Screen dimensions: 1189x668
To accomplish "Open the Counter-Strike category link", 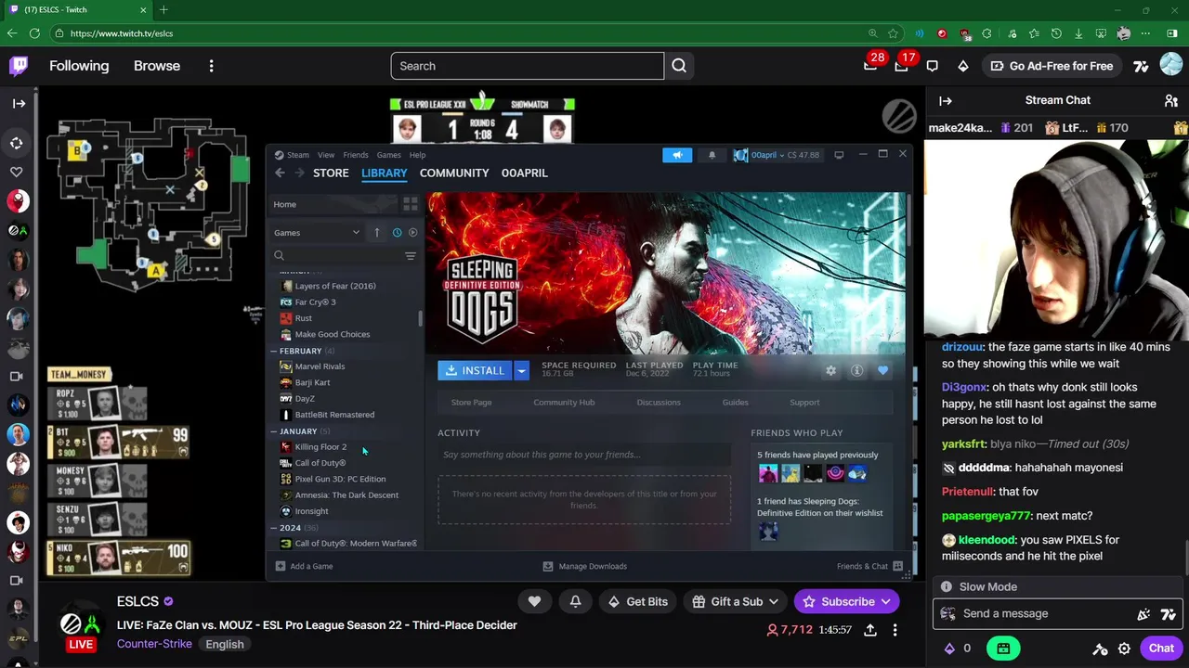I will click(154, 644).
